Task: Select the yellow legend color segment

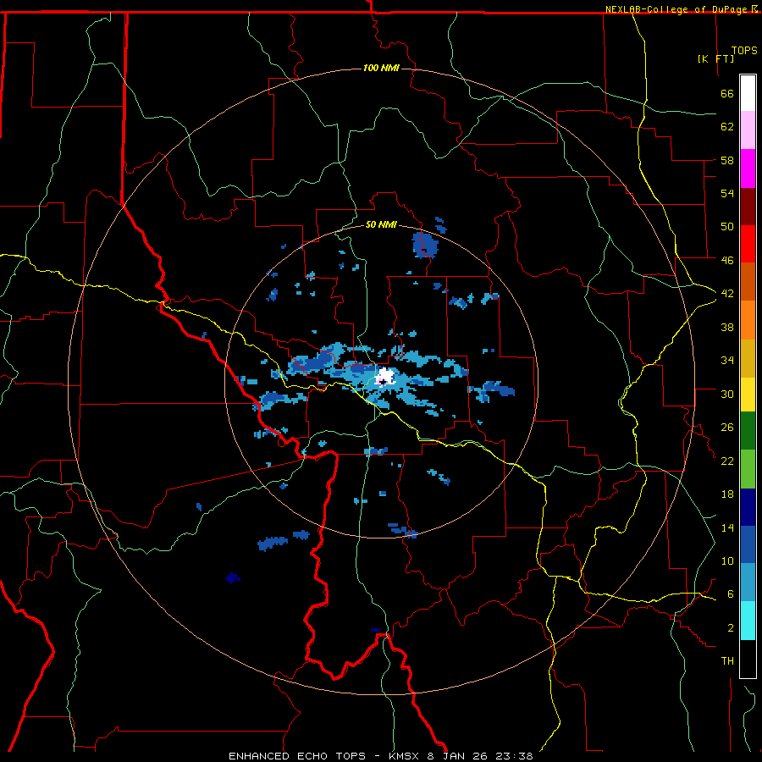Action: (x=748, y=395)
